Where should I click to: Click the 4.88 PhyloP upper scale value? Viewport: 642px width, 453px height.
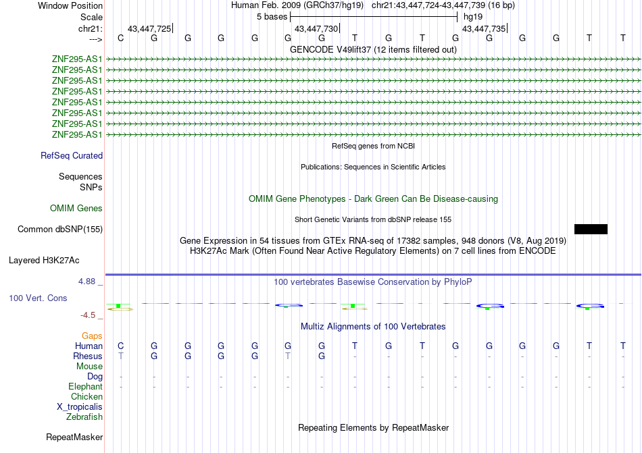tap(87, 282)
